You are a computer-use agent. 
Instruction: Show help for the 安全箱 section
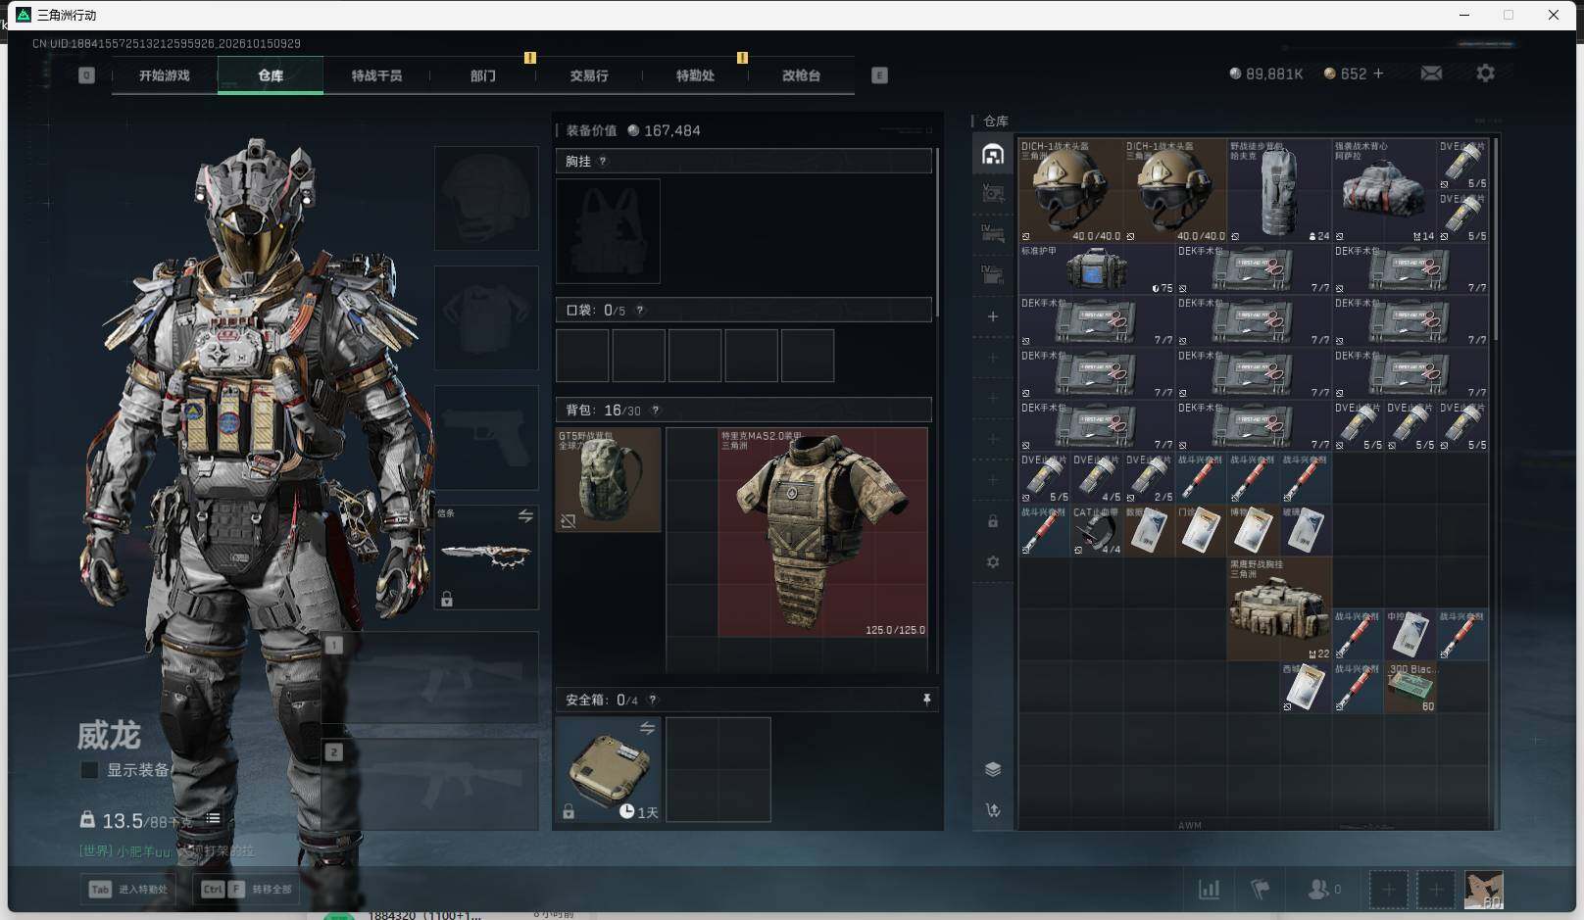tap(653, 700)
